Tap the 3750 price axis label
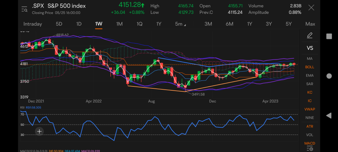 (24, 81)
